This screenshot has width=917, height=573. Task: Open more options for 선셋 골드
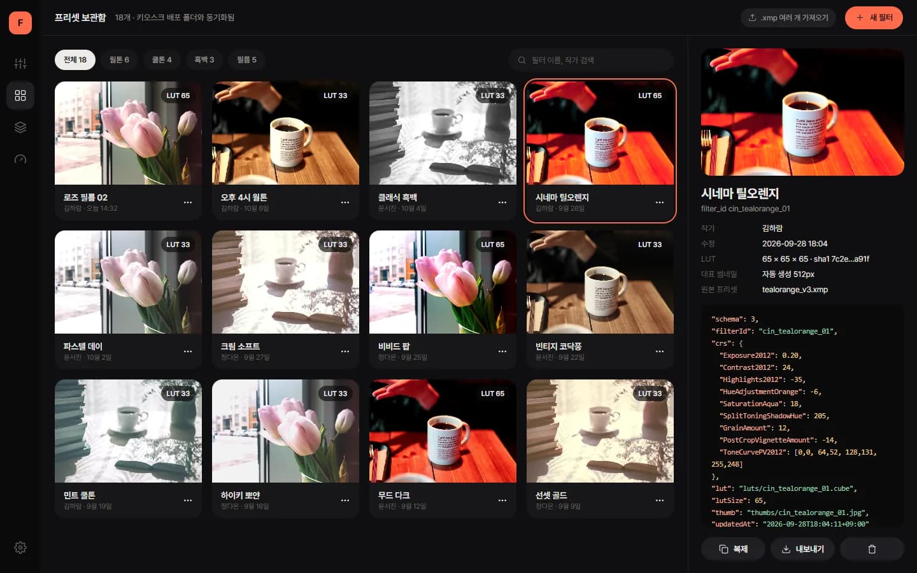coord(660,500)
